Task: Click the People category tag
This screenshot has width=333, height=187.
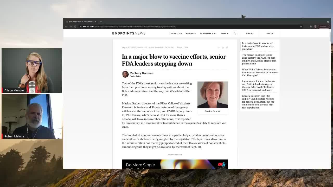Action: (x=180, y=47)
